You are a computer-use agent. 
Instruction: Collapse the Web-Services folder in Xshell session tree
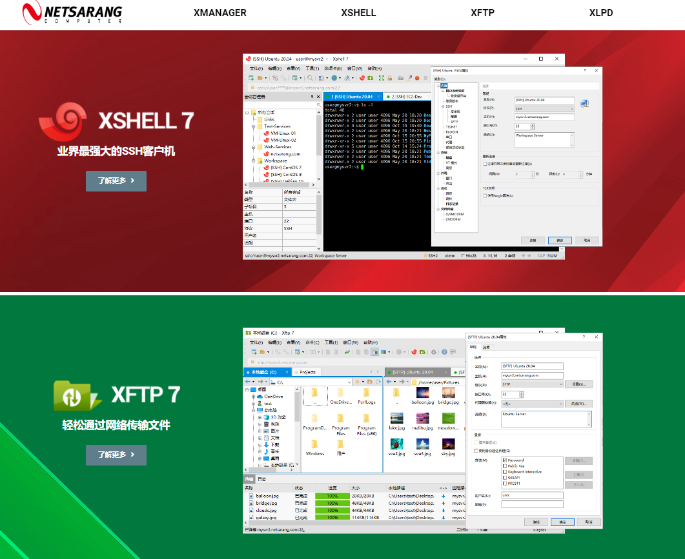point(253,147)
